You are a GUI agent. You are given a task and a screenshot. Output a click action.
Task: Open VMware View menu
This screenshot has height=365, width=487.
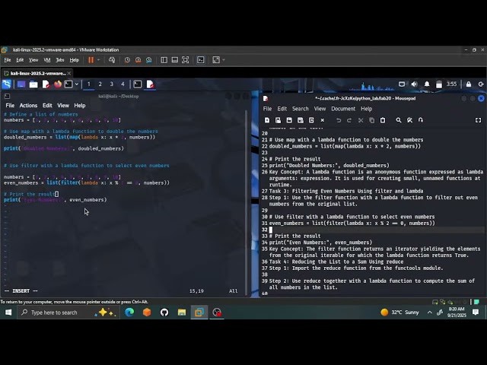(33, 60)
